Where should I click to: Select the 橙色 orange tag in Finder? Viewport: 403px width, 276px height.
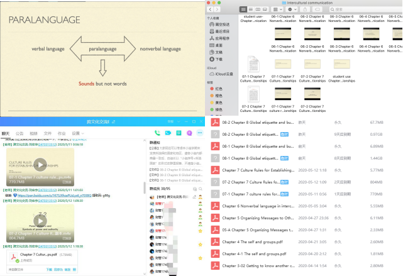pyautogui.click(x=216, y=96)
